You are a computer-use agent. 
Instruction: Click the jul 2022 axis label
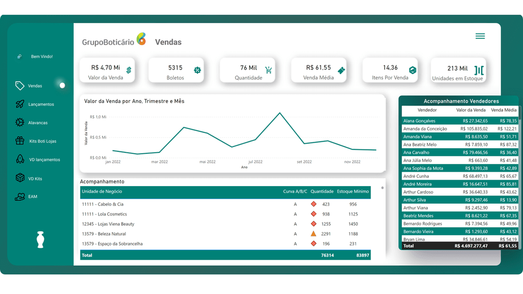[x=256, y=162]
